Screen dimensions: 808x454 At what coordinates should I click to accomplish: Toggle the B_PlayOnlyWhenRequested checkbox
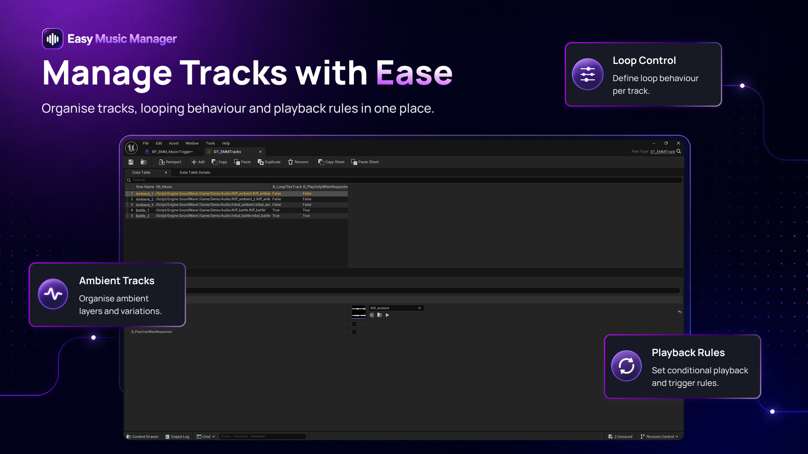coord(354,332)
